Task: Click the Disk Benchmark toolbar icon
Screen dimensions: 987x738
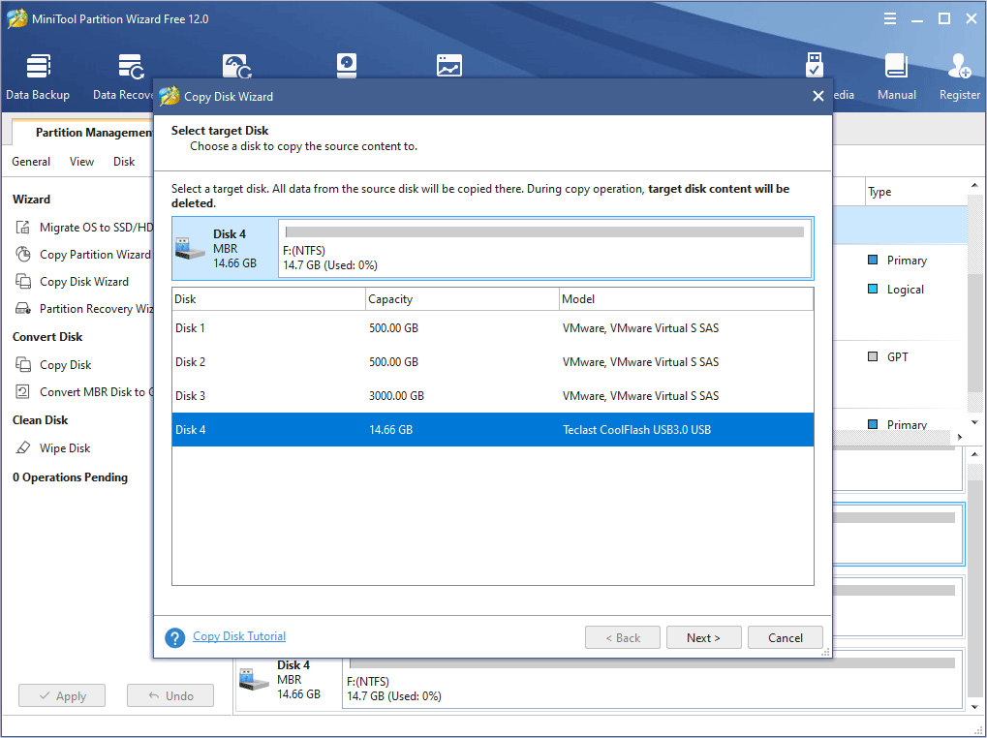Action: [x=347, y=66]
